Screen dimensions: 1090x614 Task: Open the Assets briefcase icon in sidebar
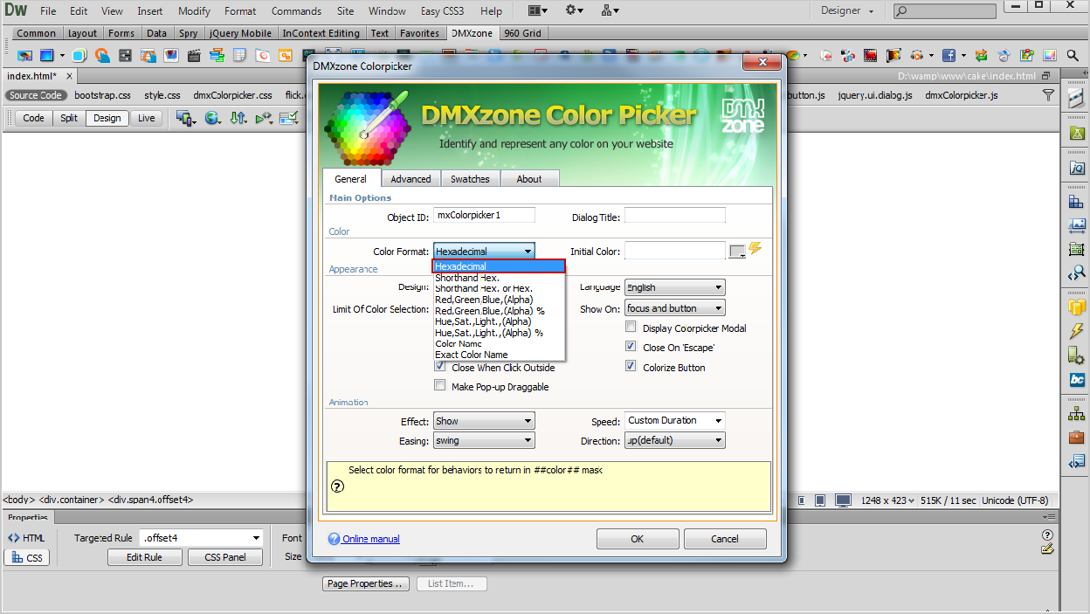[1077, 437]
